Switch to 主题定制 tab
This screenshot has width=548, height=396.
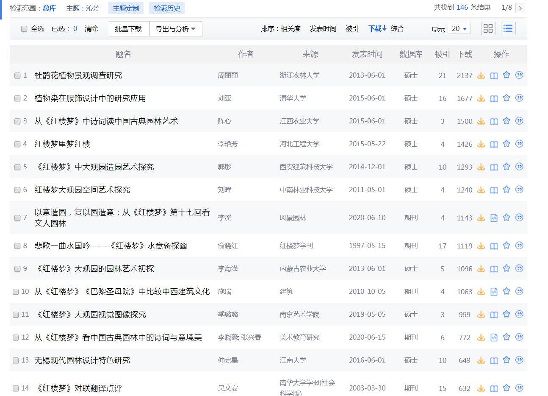coord(126,8)
